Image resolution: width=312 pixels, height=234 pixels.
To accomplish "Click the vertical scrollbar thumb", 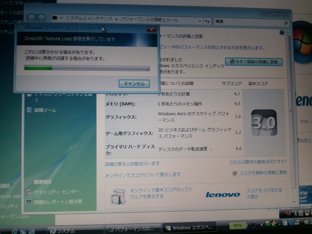I will click(x=290, y=111).
